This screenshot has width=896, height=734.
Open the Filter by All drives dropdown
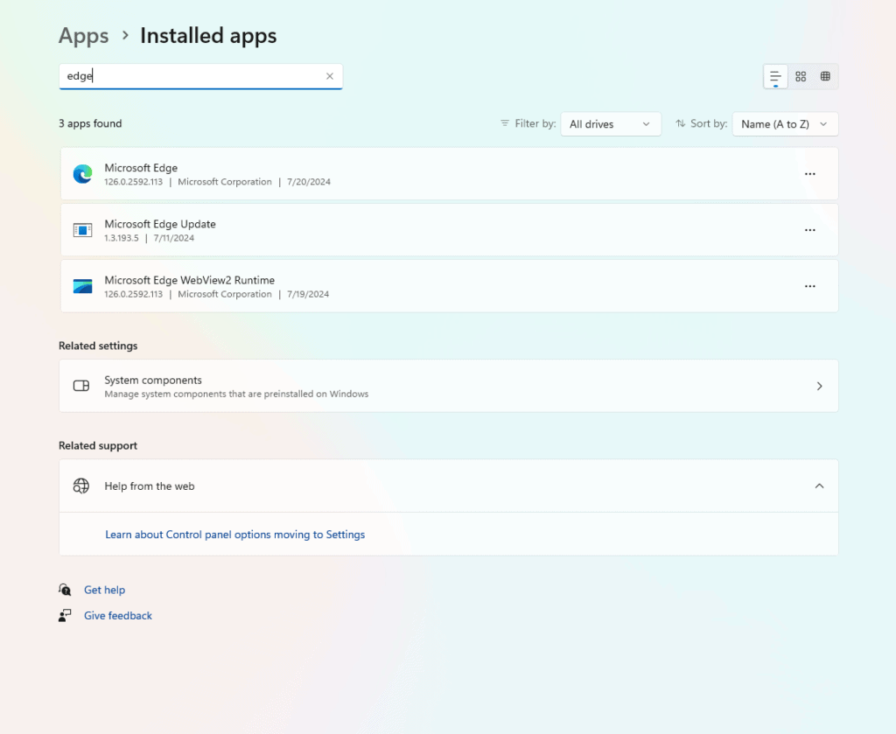(x=610, y=124)
